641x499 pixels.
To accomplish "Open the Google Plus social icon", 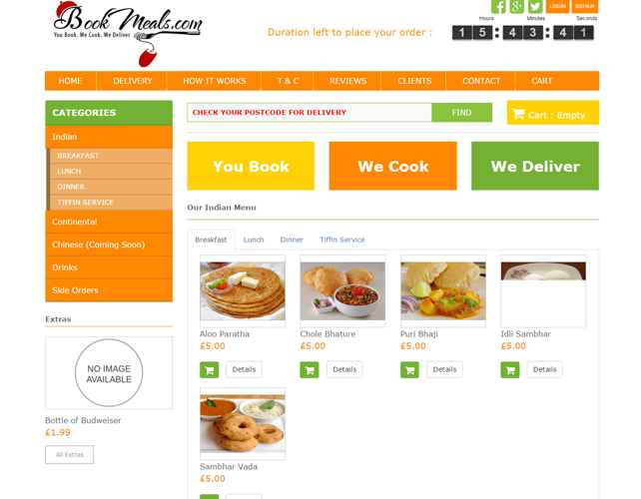I will [x=517, y=6].
